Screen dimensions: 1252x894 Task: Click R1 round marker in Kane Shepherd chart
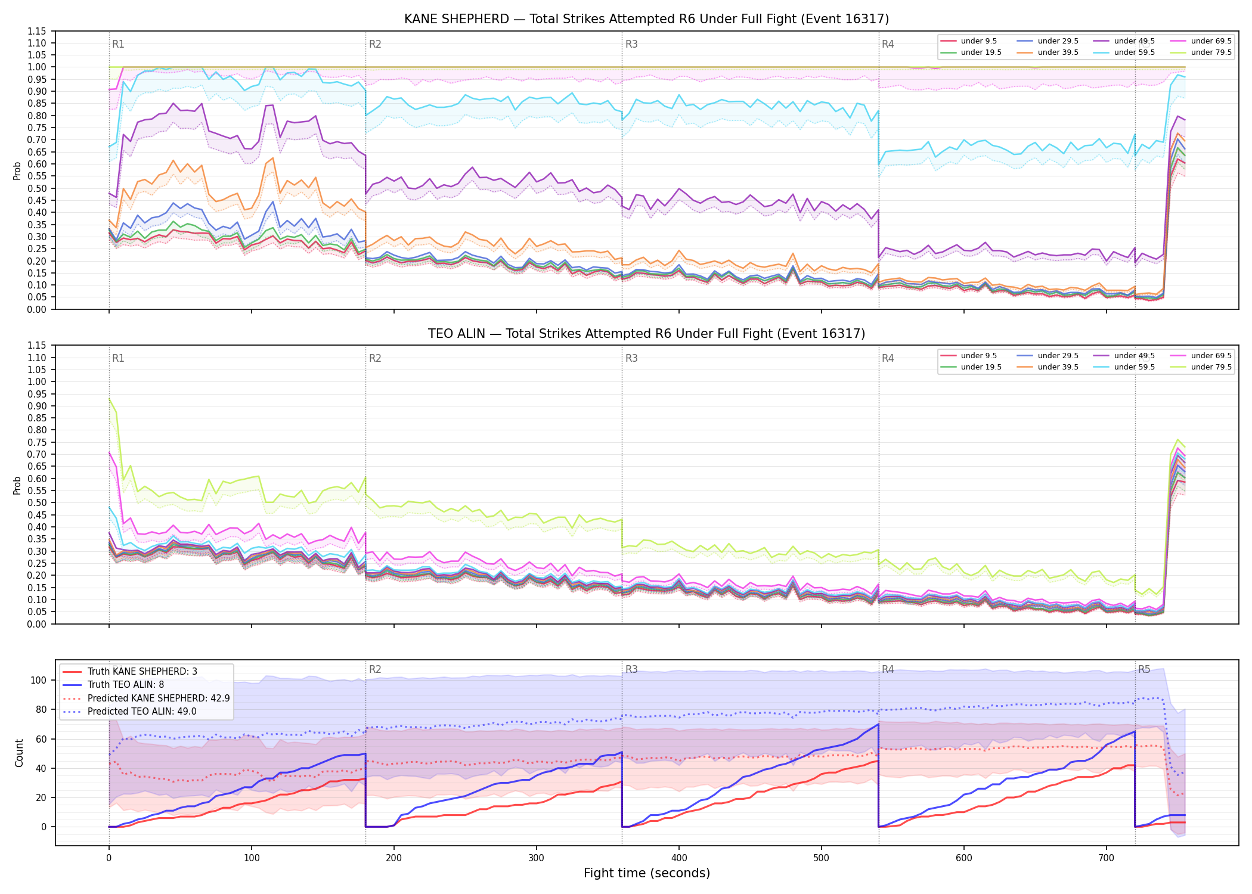tap(118, 44)
